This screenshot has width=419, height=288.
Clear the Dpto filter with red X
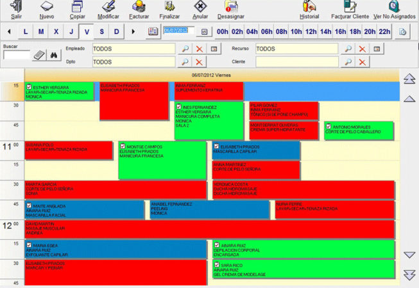click(199, 62)
